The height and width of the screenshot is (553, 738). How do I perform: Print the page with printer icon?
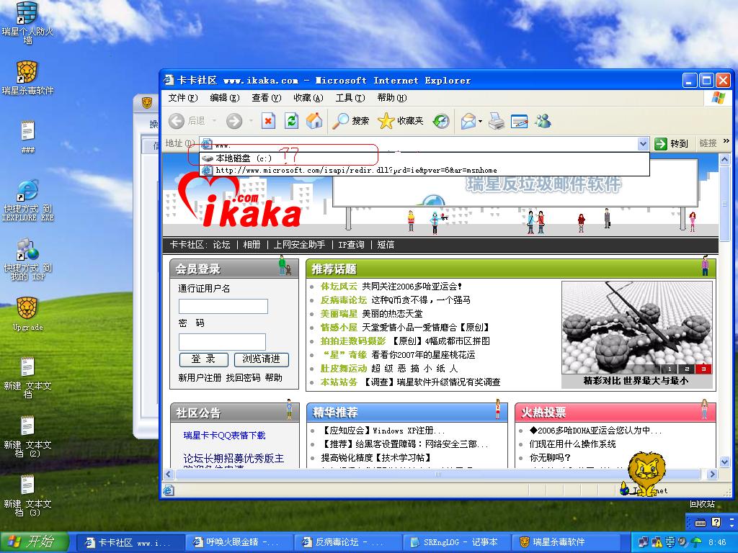[x=496, y=121]
